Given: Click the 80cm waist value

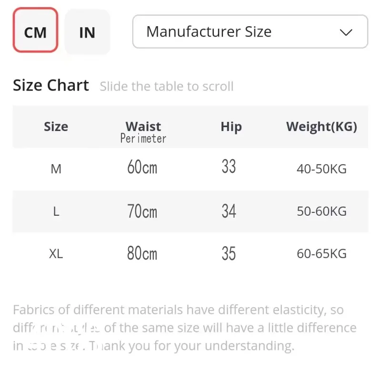Looking at the screenshot, I should 142,253.
